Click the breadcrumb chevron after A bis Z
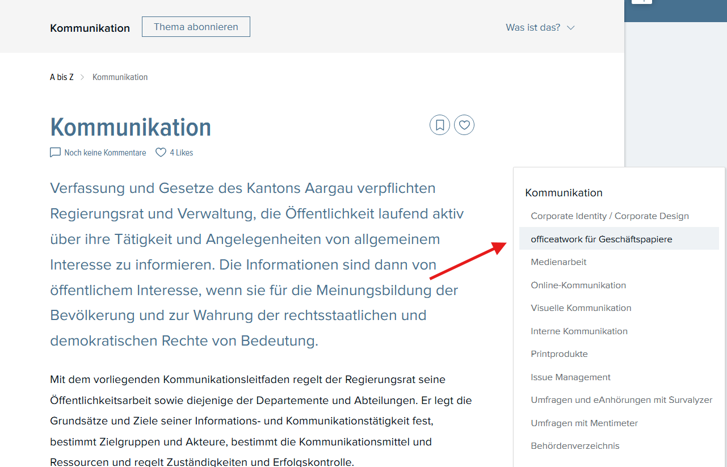727x467 pixels. (82, 77)
